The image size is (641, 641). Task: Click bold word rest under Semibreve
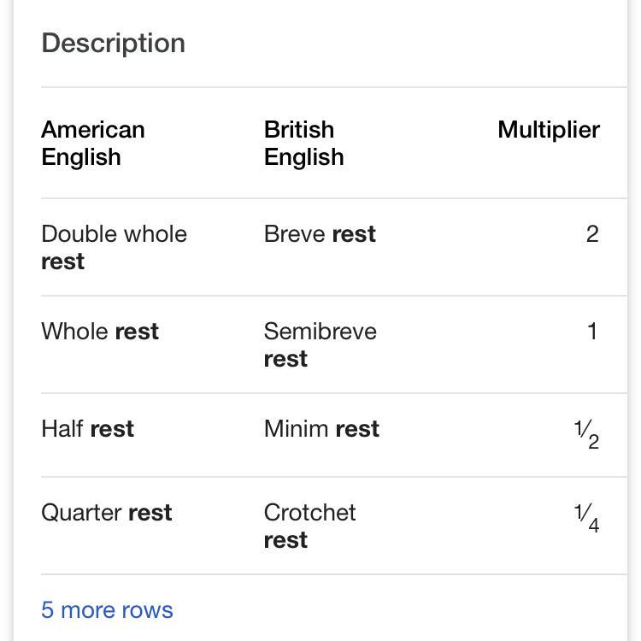click(x=285, y=359)
